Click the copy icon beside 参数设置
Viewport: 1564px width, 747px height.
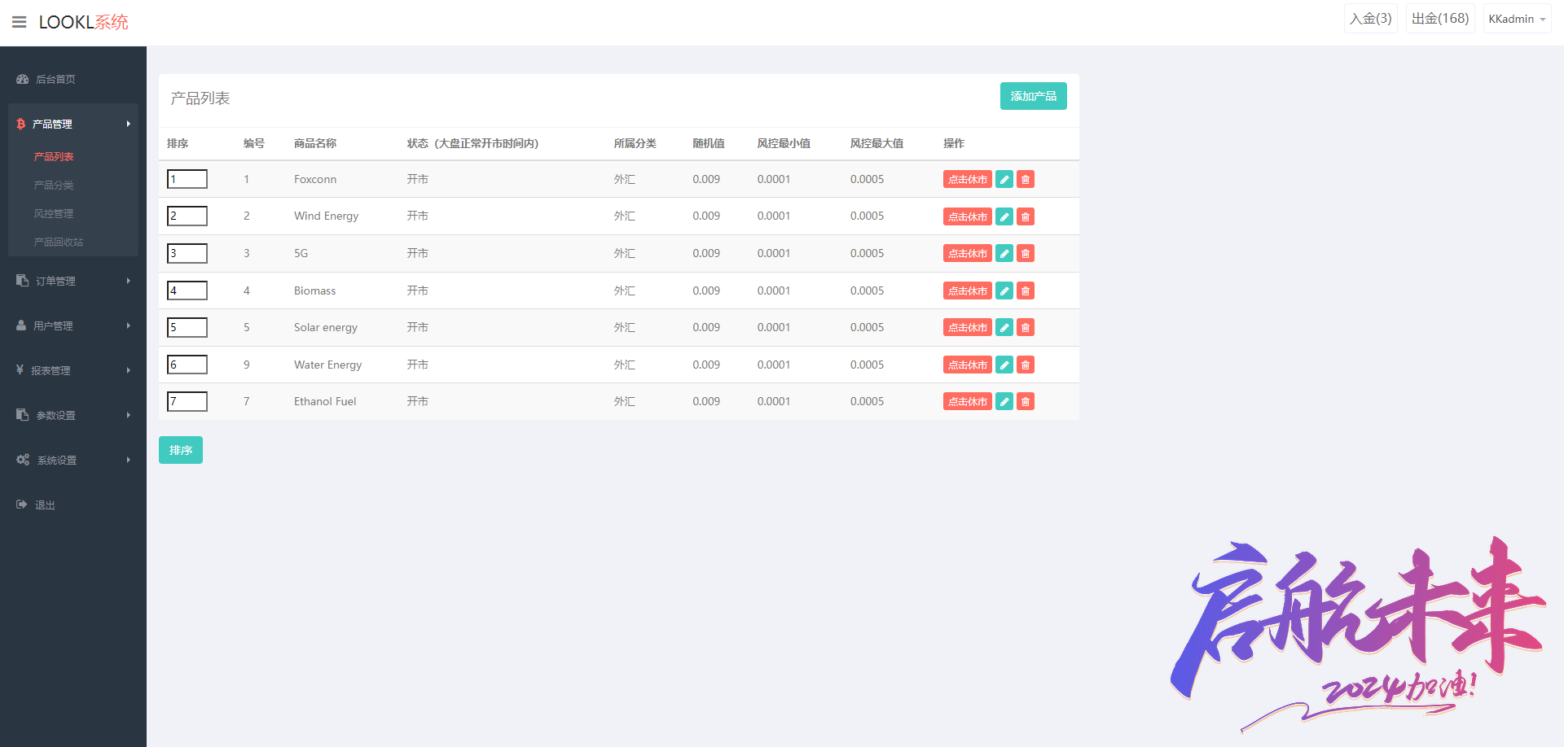pos(23,415)
